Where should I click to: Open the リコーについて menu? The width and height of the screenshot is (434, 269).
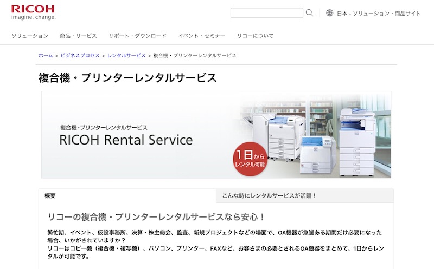click(x=255, y=36)
